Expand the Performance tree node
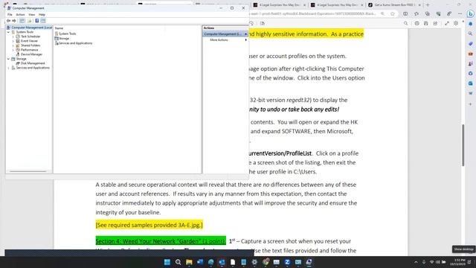 pyautogui.click(x=13, y=50)
